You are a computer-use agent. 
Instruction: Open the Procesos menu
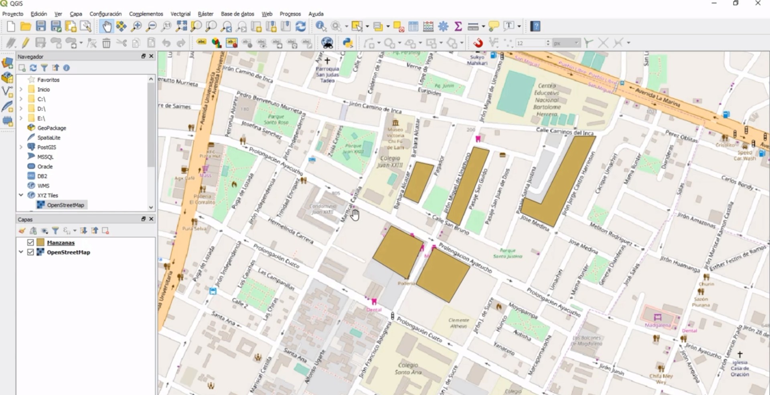click(290, 14)
